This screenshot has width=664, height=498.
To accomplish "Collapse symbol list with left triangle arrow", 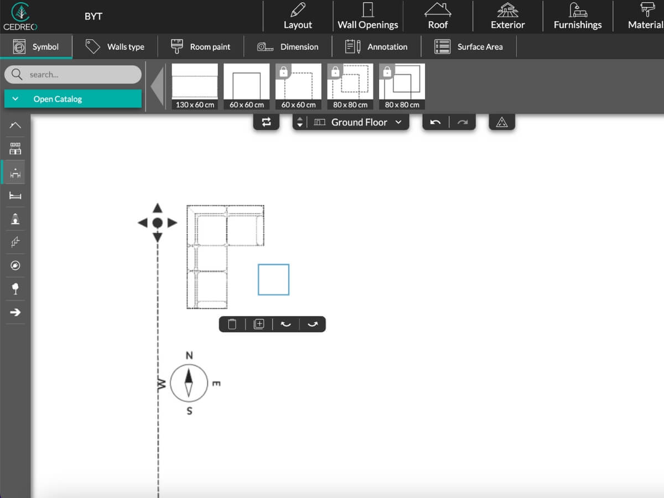I will tap(158, 86).
